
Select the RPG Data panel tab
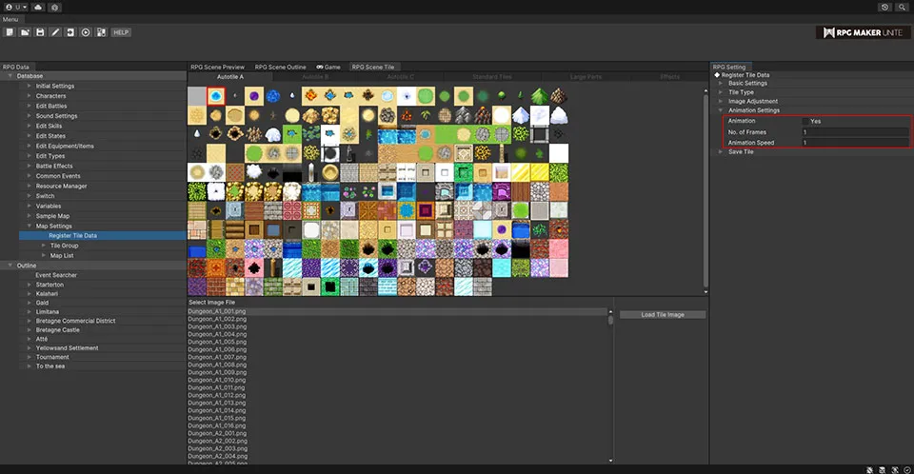pos(16,67)
